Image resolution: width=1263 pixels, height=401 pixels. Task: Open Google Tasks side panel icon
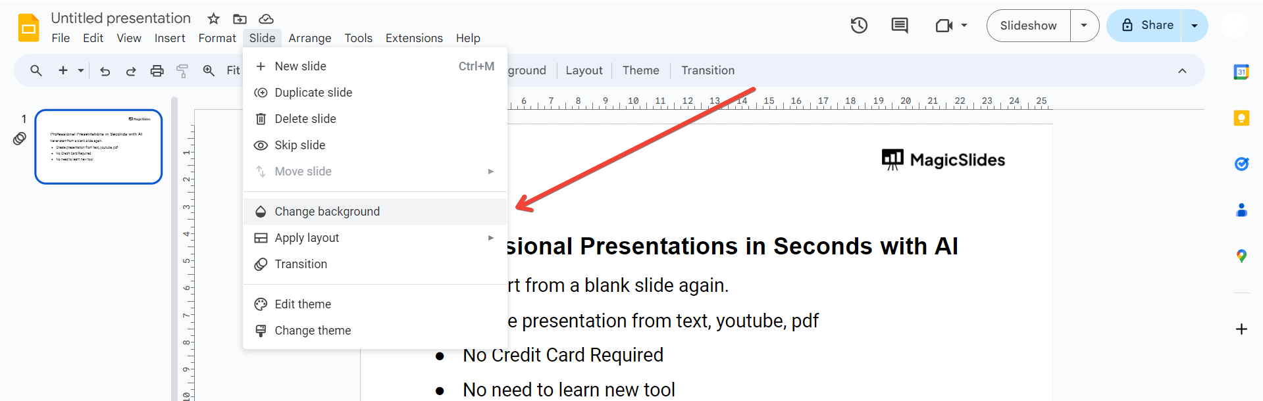click(x=1241, y=164)
